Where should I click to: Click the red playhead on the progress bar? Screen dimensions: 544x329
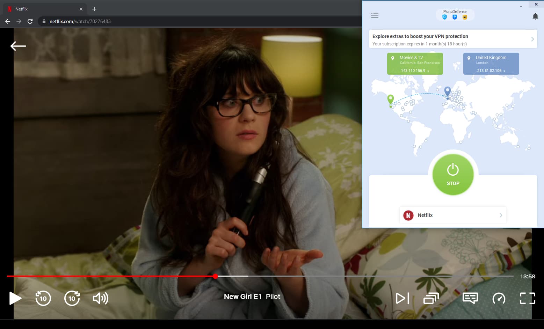pyautogui.click(x=216, y=276)
